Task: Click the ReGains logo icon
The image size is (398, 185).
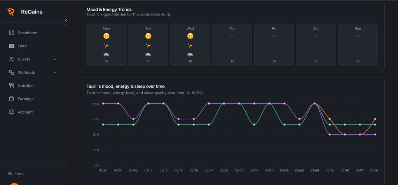Action: click(11, 12)
